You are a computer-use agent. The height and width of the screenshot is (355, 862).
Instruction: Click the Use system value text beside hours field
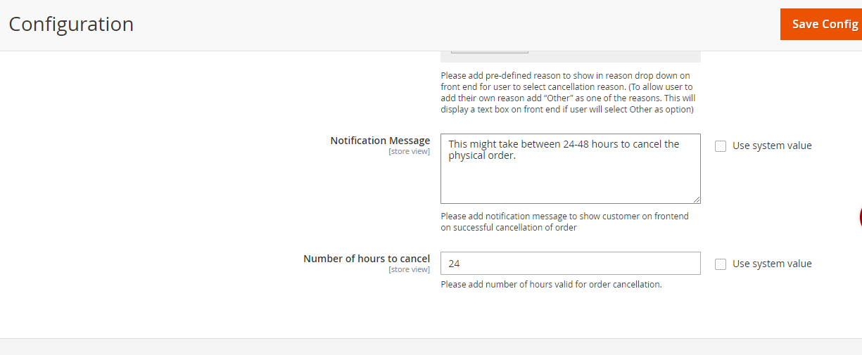[772, 264]
